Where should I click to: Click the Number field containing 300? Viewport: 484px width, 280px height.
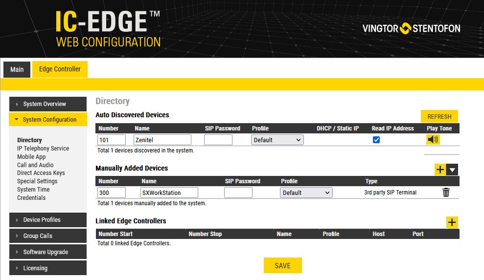tap(112, 193)
